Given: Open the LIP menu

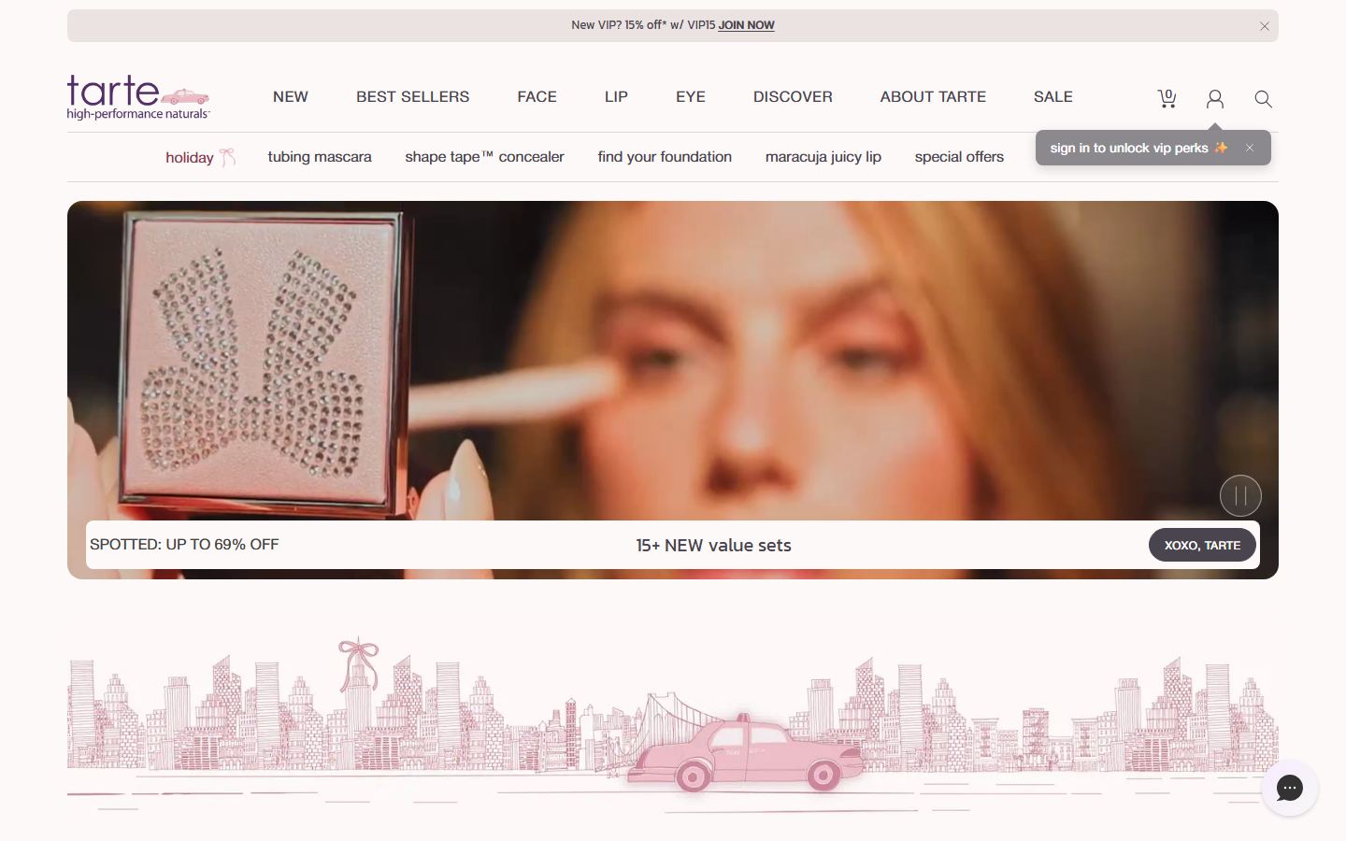Looking at the screenshot, I should (x=616, y=96).
